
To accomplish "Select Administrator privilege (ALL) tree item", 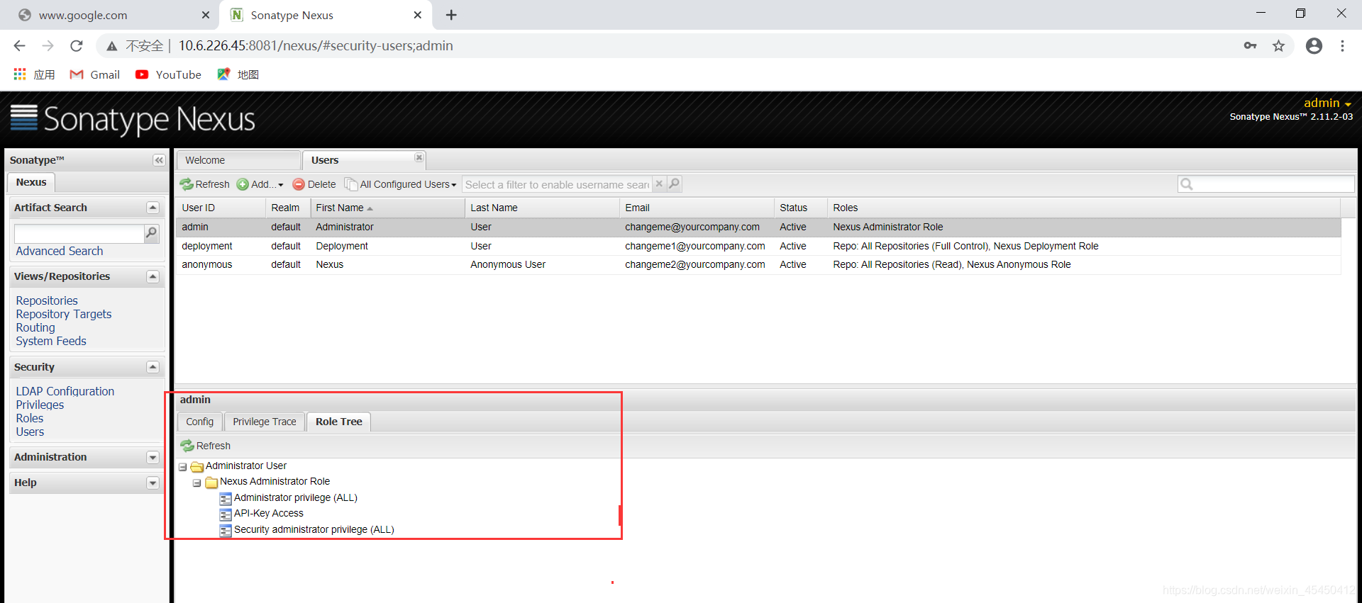I will pos(296,497).
